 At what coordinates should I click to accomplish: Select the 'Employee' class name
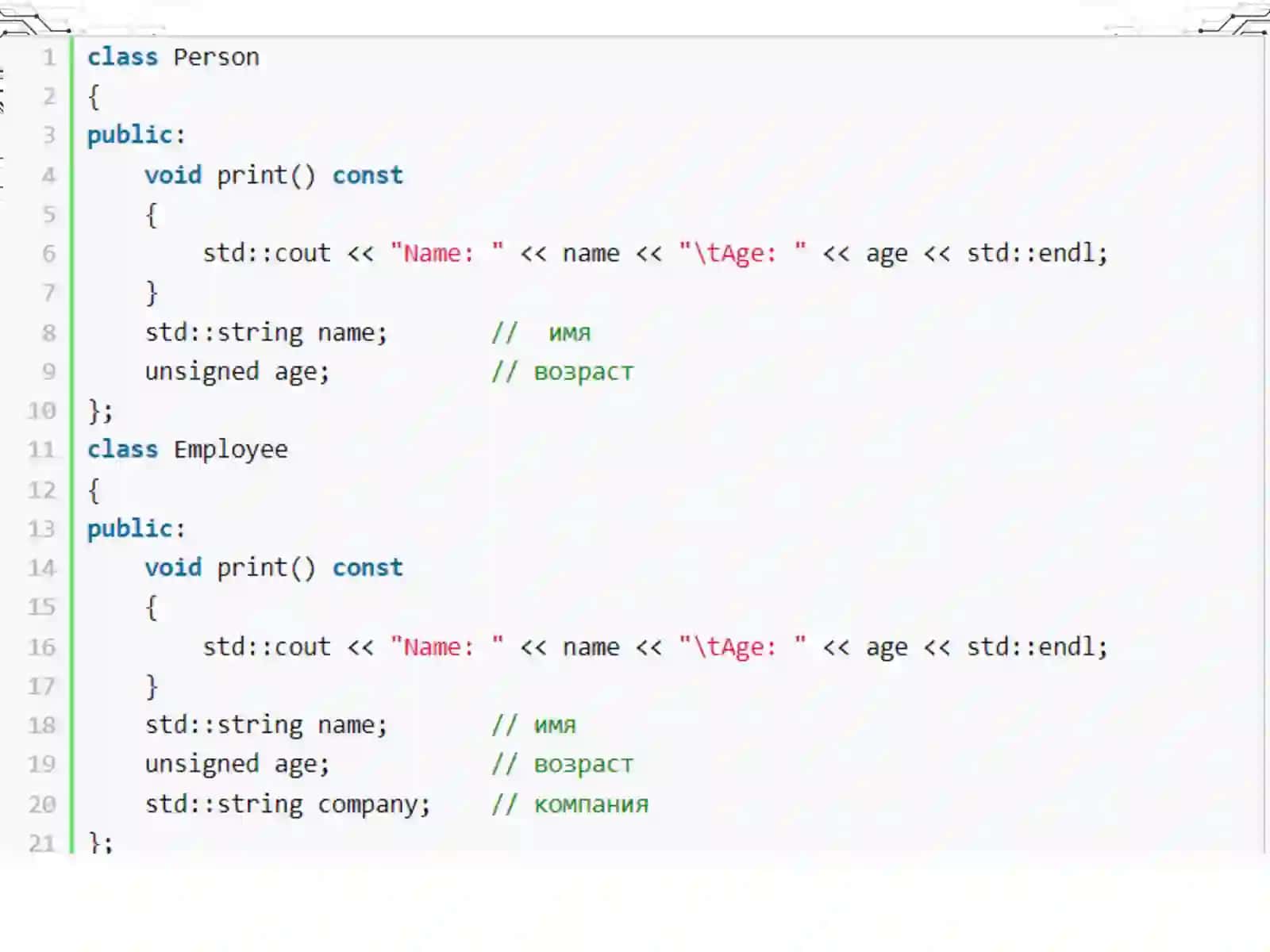pos(230,450)
